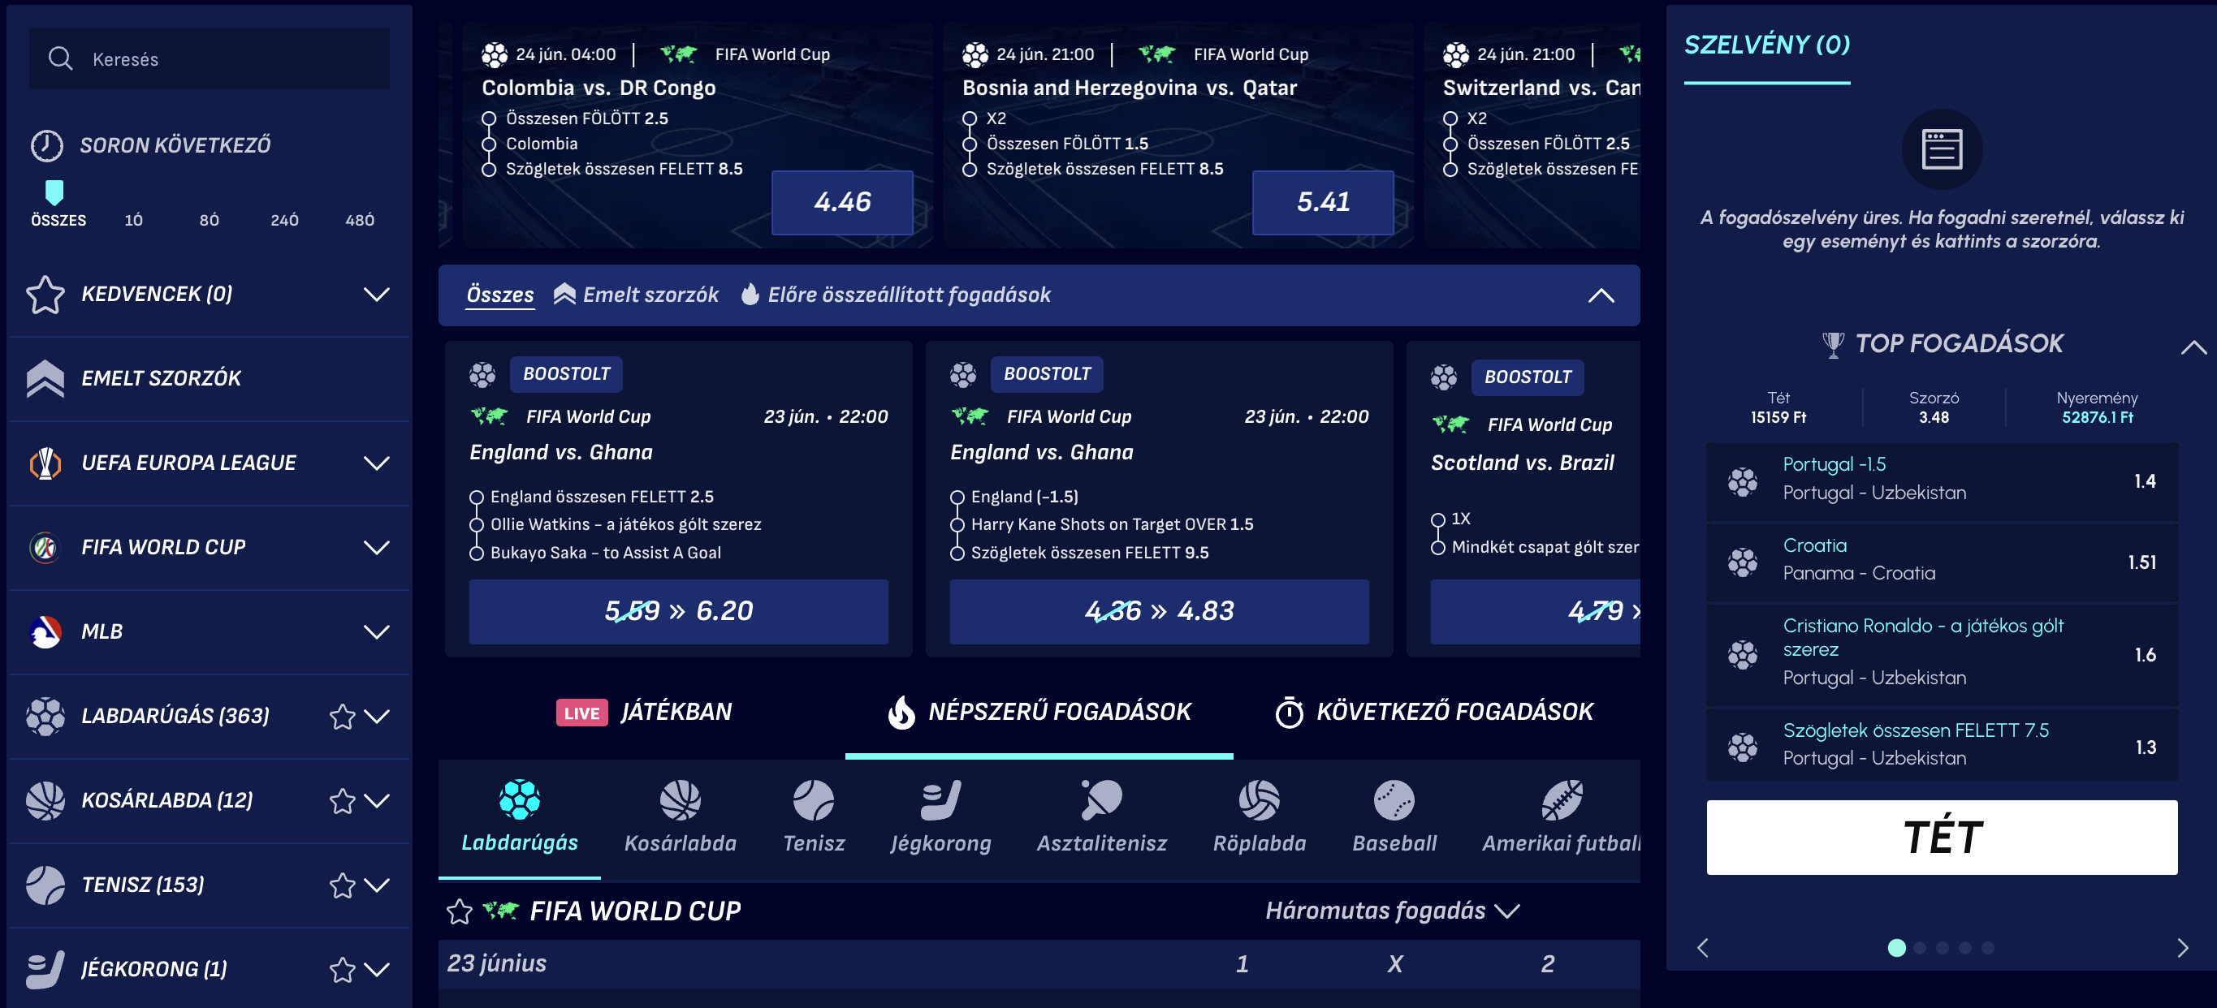This screenshot has height=1008, width=2217.
Task: Click the boosted 4.83 odds button
Action: (1160, 611)
